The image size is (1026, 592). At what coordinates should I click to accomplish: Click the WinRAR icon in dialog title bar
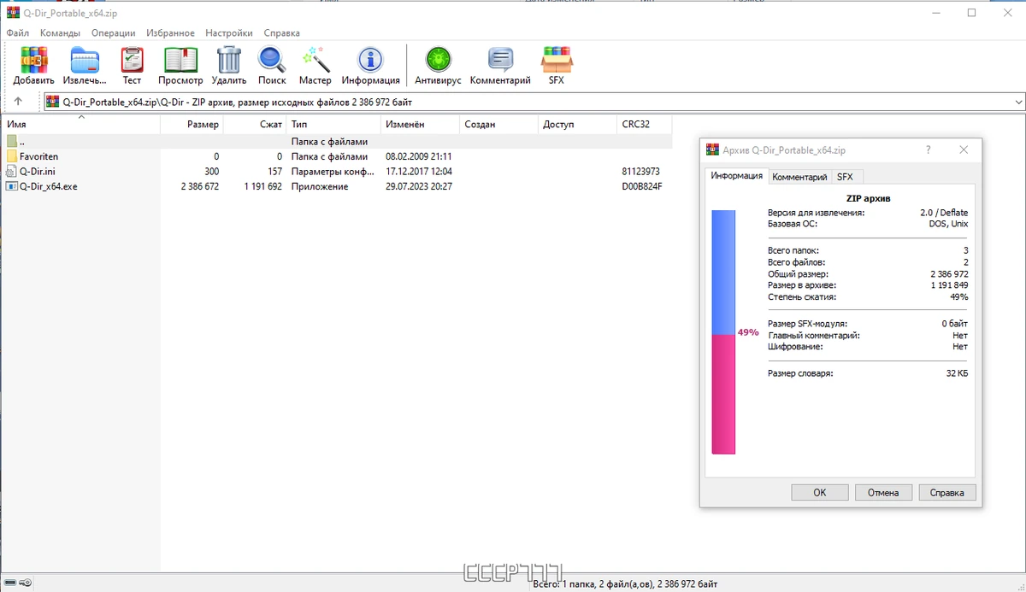click(x=712, y=149)
